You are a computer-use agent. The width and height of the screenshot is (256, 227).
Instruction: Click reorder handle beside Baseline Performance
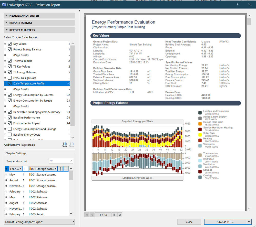coord(5,117)
